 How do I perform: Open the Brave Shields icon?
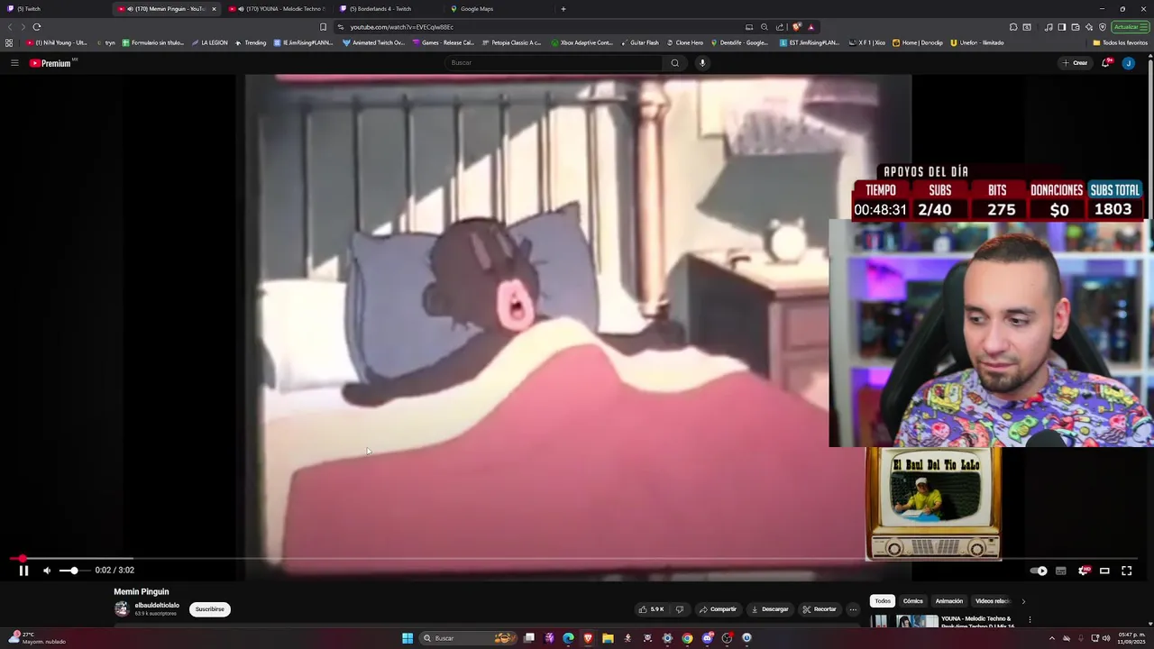796,27
